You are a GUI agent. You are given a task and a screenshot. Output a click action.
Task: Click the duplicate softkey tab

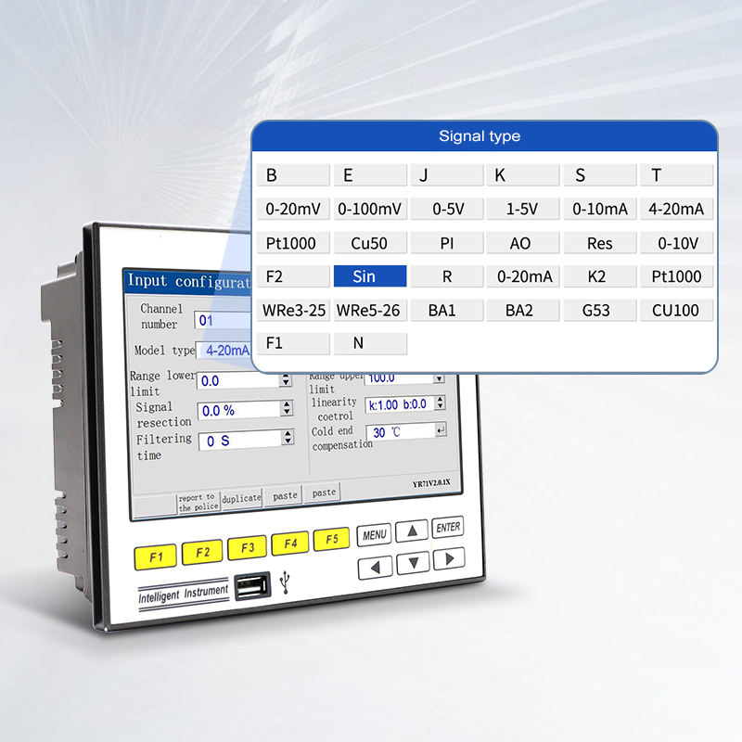point(241,498)
